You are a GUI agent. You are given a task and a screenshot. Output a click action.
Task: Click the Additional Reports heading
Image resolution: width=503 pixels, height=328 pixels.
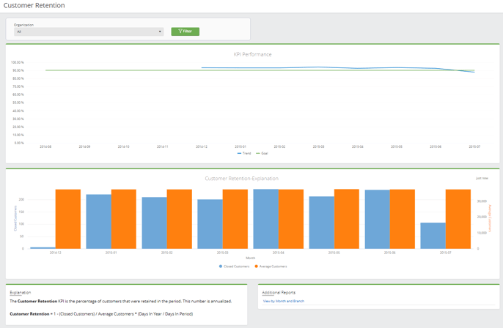tap(279, 292)
